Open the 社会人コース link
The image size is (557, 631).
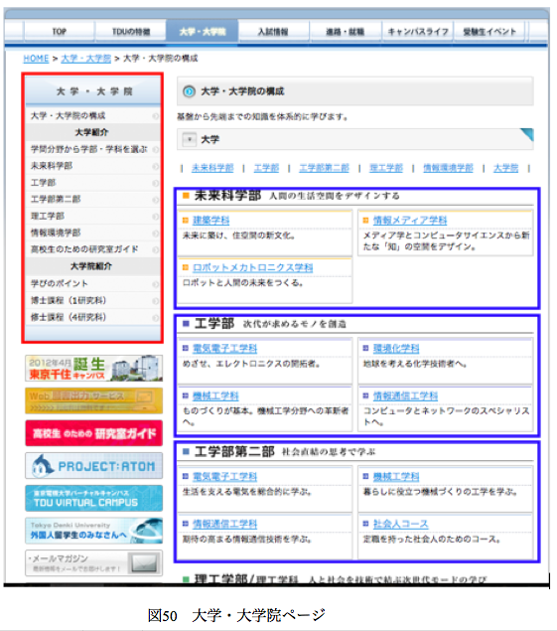point(400,524)
